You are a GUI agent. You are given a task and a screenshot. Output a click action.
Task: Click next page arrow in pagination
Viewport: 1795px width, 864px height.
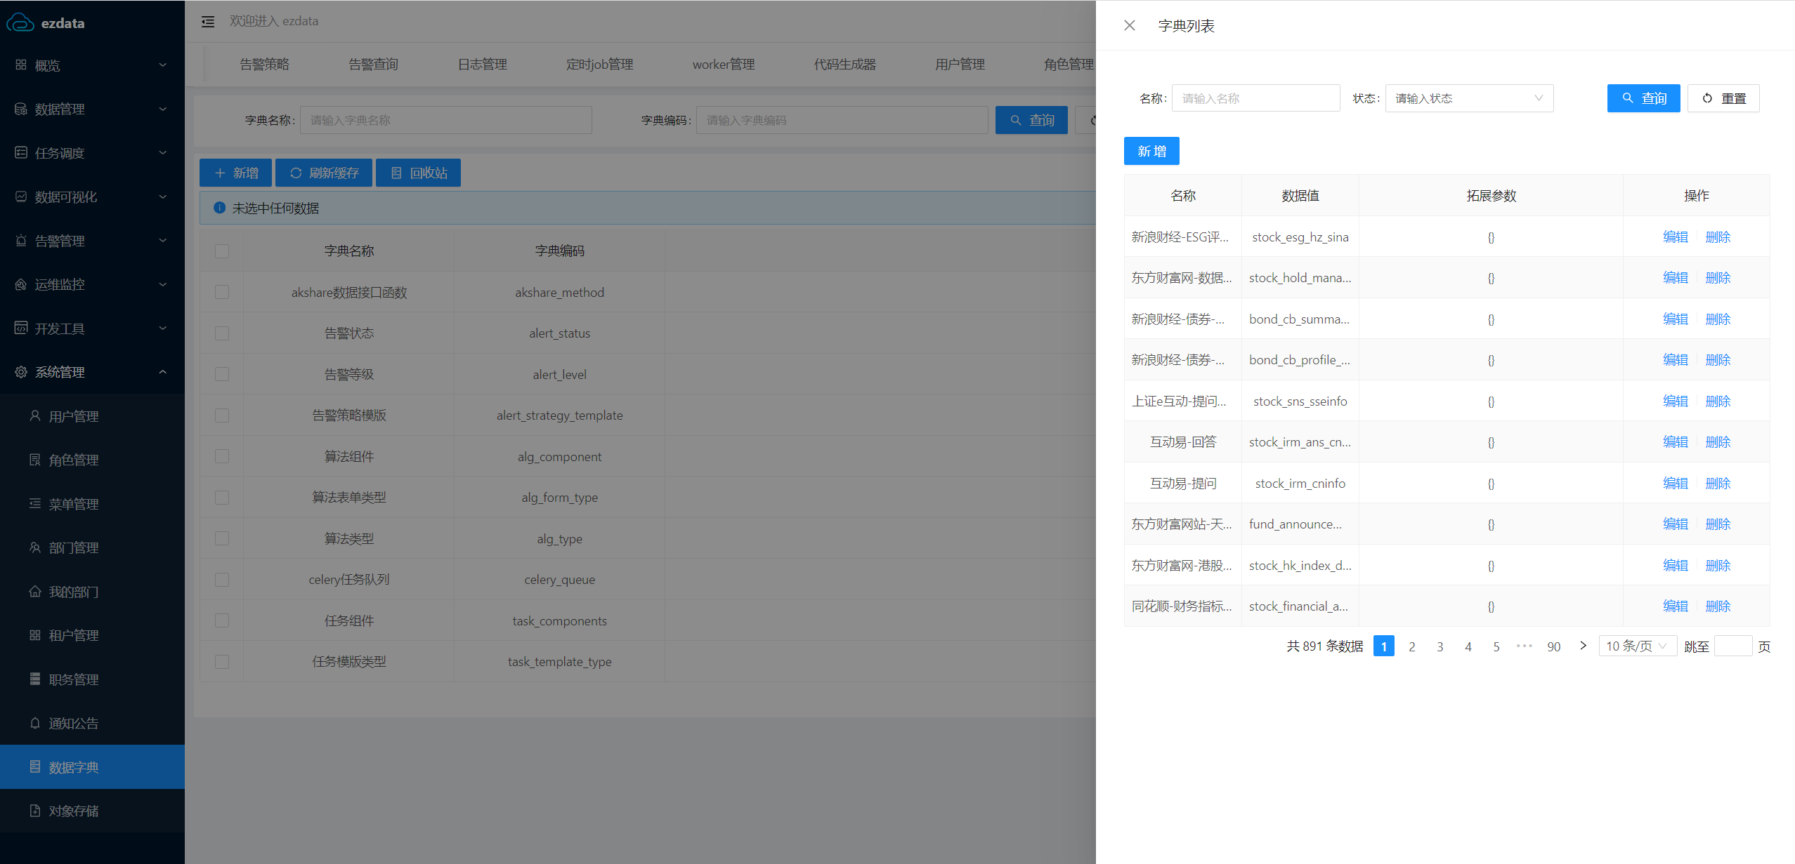tap(1583, 646)
